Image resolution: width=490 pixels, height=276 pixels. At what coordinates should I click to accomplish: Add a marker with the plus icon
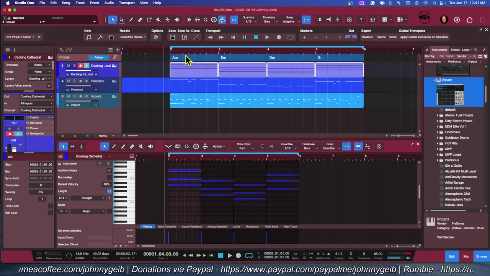click(x=304, y=37)
